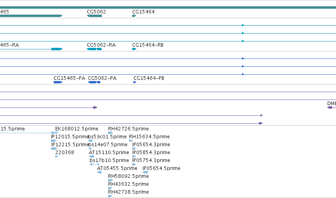336x198 pixels.
Task: Select the IP05654.5prime EST label
Action: [161, 168]
